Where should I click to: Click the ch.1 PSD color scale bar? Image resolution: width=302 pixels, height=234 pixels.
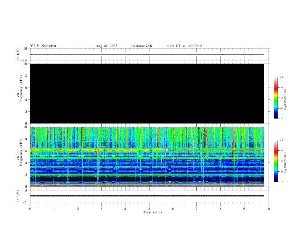tap(276, 98)
